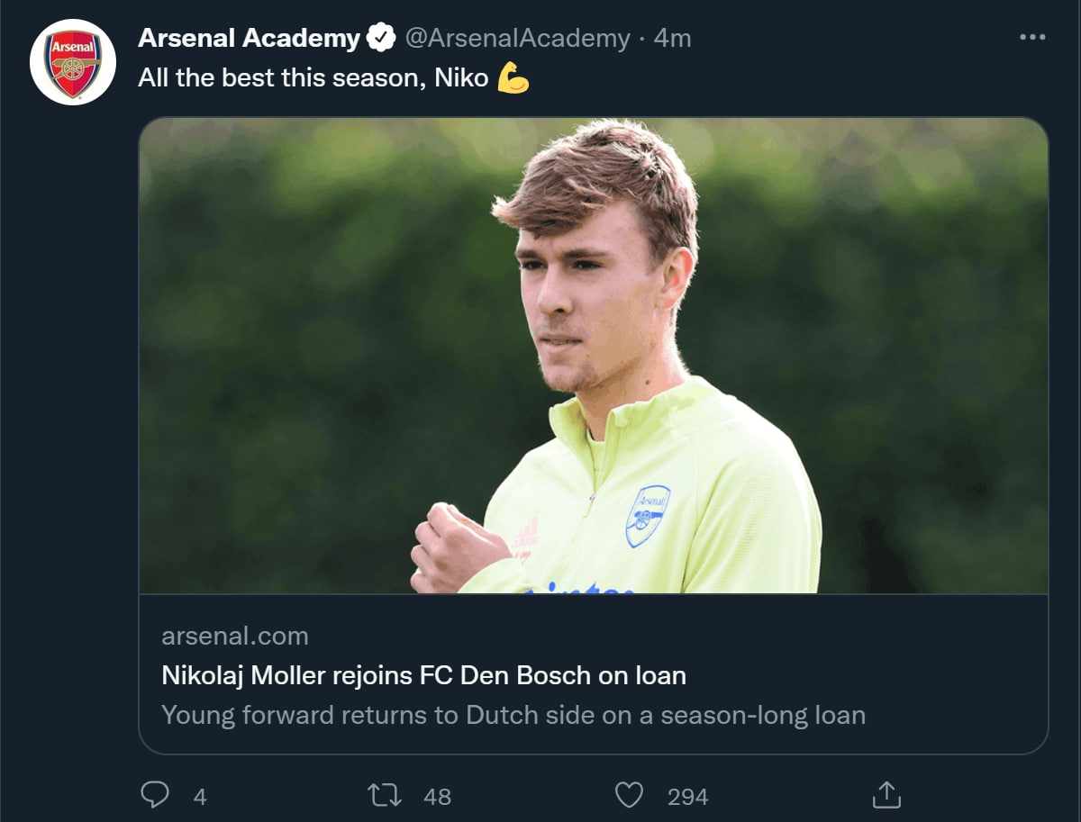Screen dimensions: 1081x822
Task: Open the three-dot more options menu
Action: point(1031,38)
